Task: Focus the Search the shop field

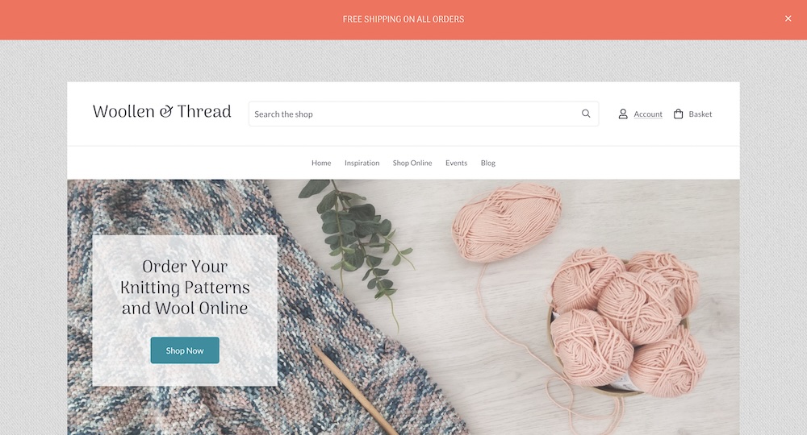Action: 424,114
